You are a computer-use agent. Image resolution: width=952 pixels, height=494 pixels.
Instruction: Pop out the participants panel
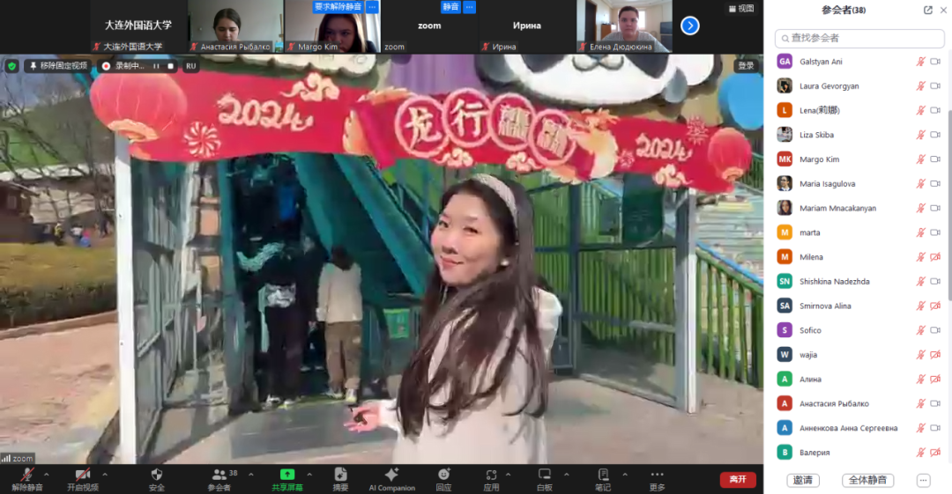click(x=927, y=11)
